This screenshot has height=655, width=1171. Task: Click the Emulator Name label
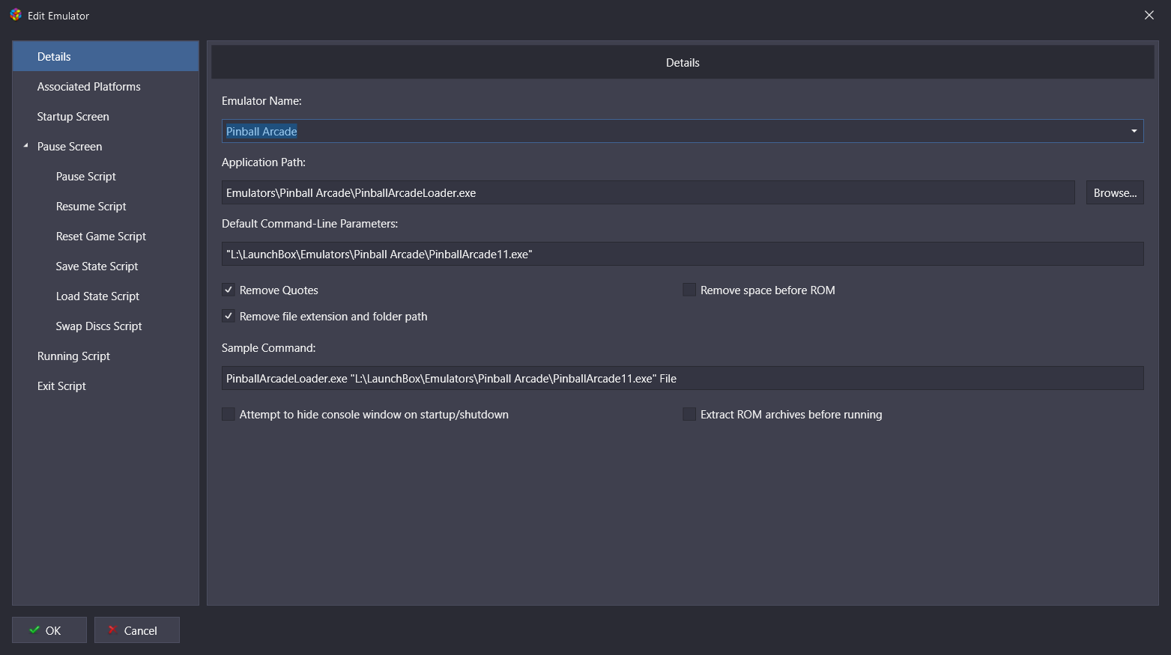click(261, 101)
